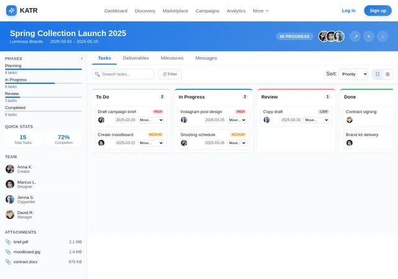Click the plus icon in project header
Image resolution: width=398 pixels, height=279 pixels.
(369, 37)
